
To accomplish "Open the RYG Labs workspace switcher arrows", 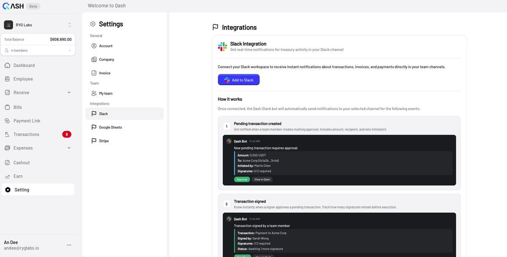I will coord(70,25).
